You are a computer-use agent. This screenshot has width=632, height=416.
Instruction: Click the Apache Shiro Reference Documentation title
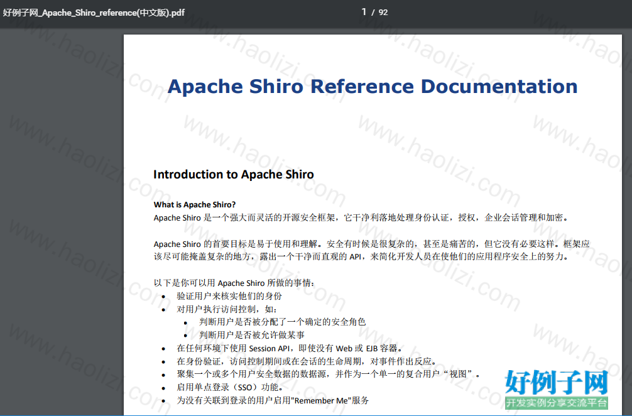(x=373, y=86)
